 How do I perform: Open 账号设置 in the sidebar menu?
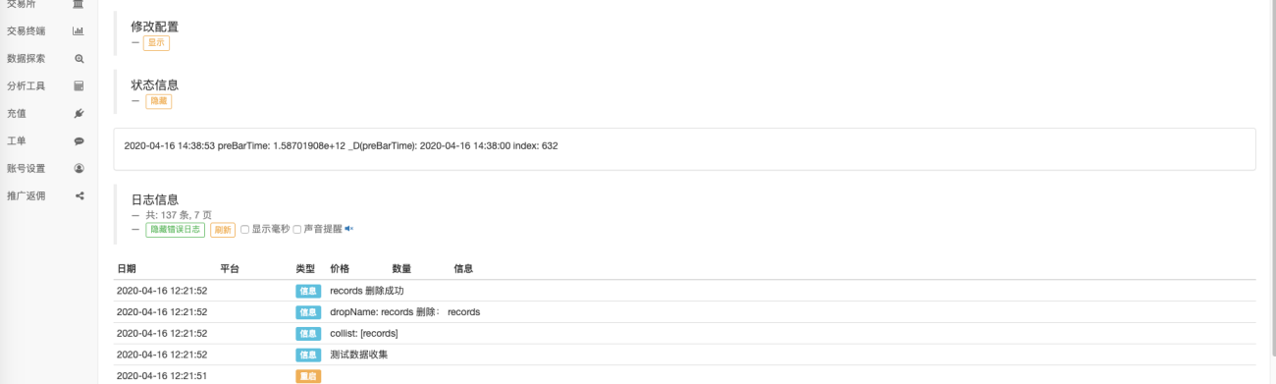26,168
